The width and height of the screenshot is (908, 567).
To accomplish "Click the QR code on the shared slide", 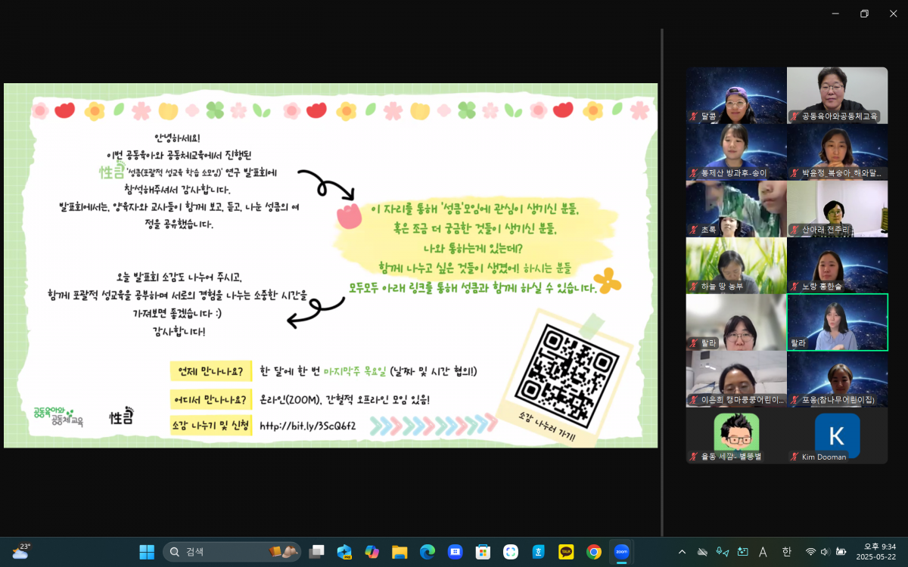I will [566, 374].
